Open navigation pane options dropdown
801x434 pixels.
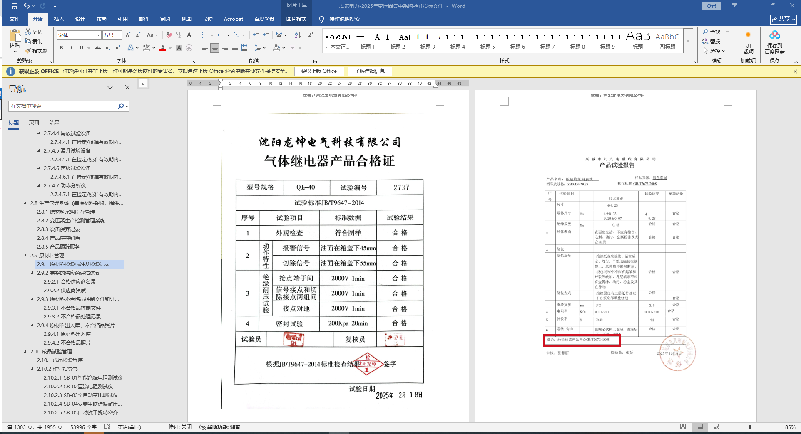click(x=110, y=88)
